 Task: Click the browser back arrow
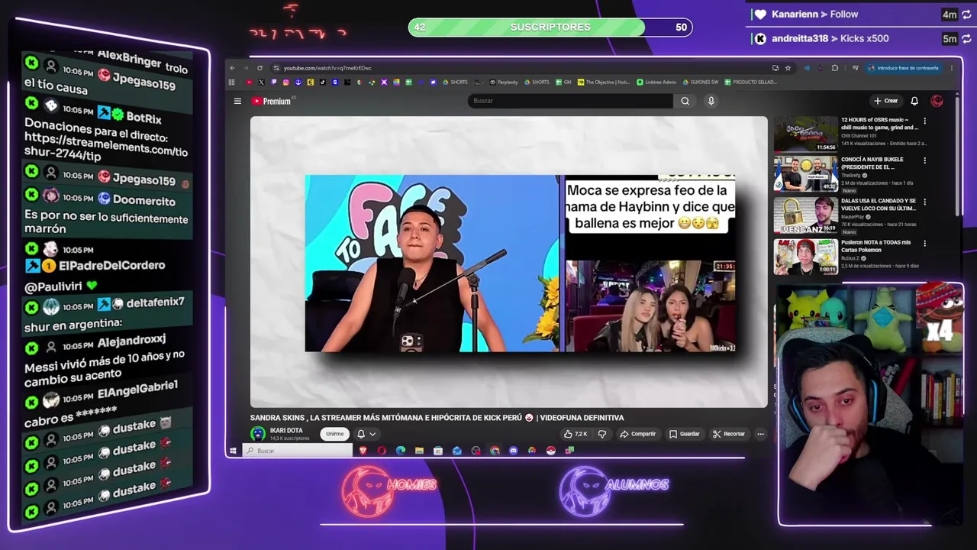(x=232, y=68)
